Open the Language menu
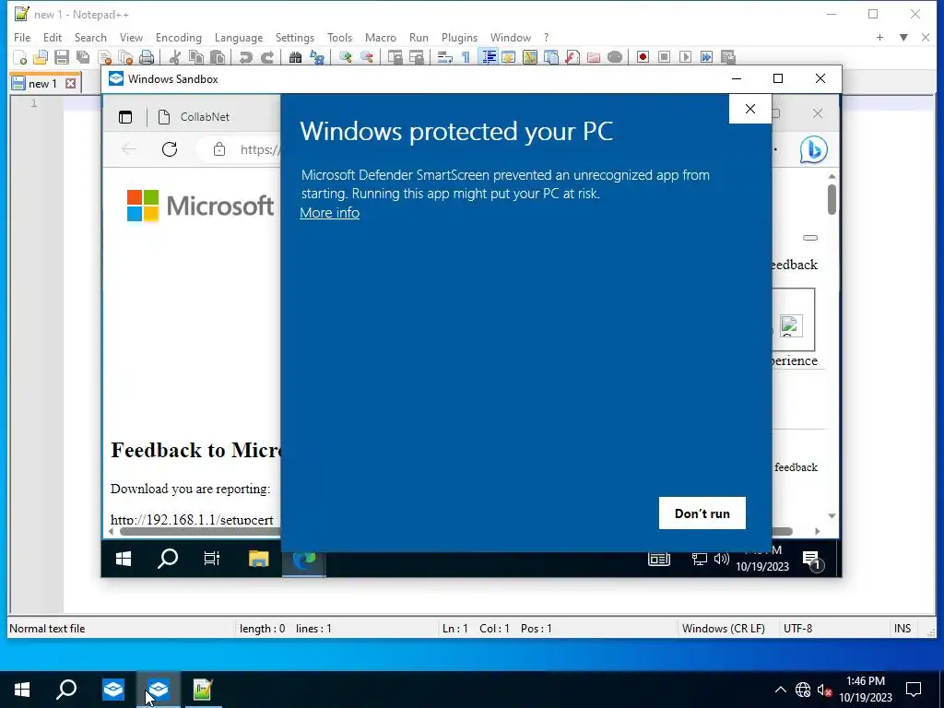This screenshot has width=944, height=708. [x=239, y=37]
